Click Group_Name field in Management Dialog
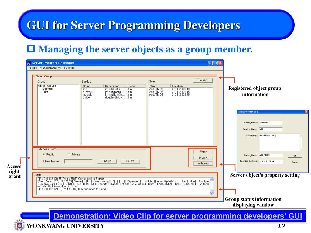 coord(271,123)
